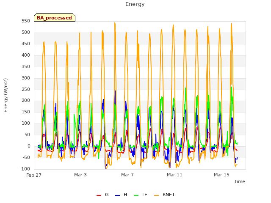Click the blue H legend color marker
The image size is (271, 203).
(x=118, y=195)
